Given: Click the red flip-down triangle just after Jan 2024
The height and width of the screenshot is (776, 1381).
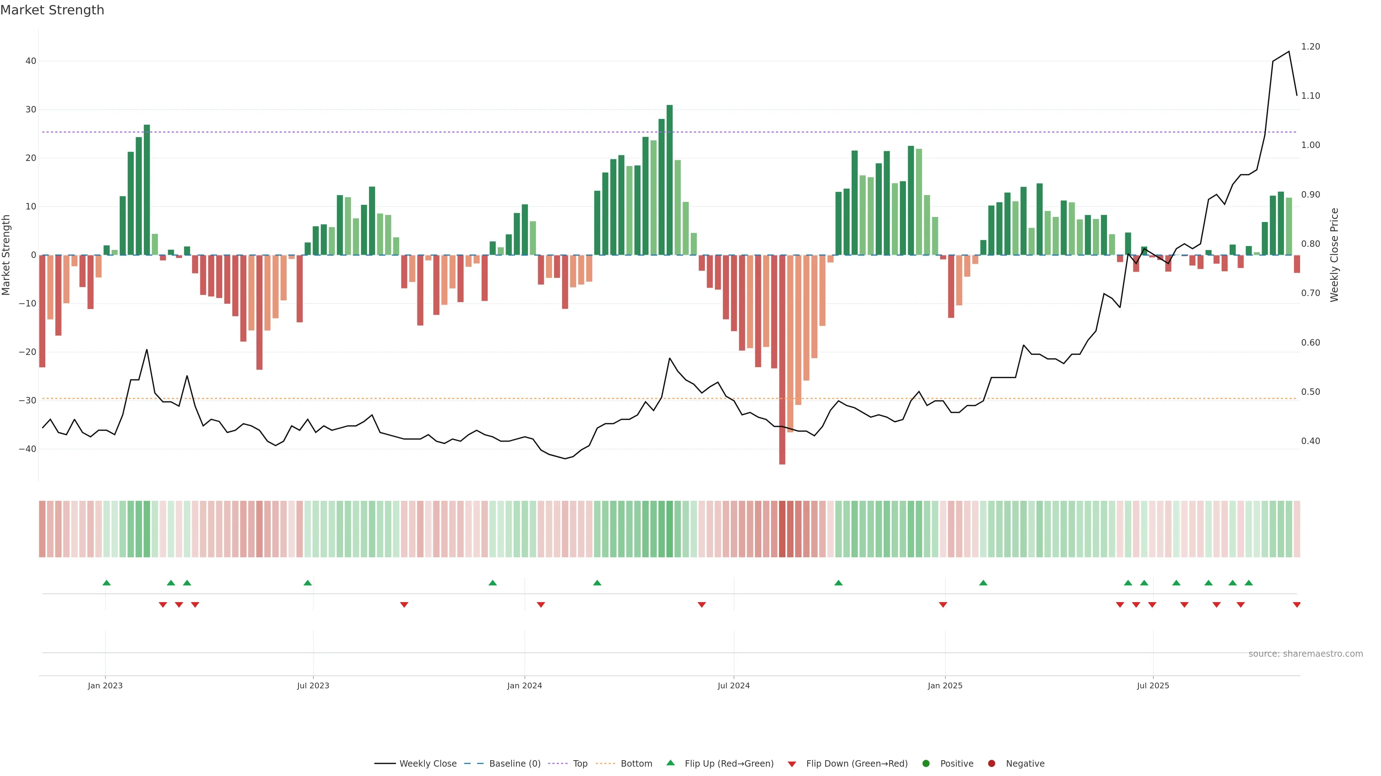Looking at the screenshot, I should [541, 605].
